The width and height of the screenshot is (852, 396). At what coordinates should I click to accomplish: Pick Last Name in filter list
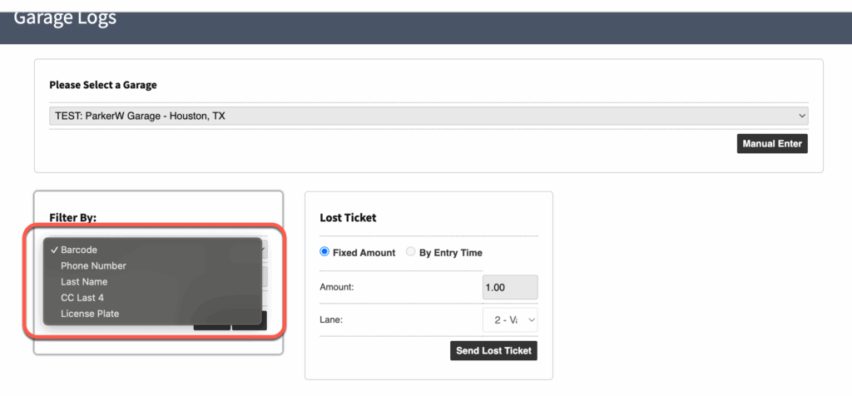click(84, 282)
